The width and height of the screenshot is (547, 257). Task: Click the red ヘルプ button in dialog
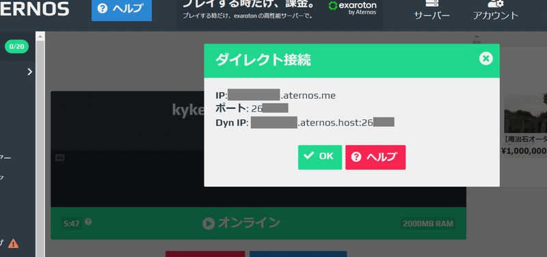point(375,157)
